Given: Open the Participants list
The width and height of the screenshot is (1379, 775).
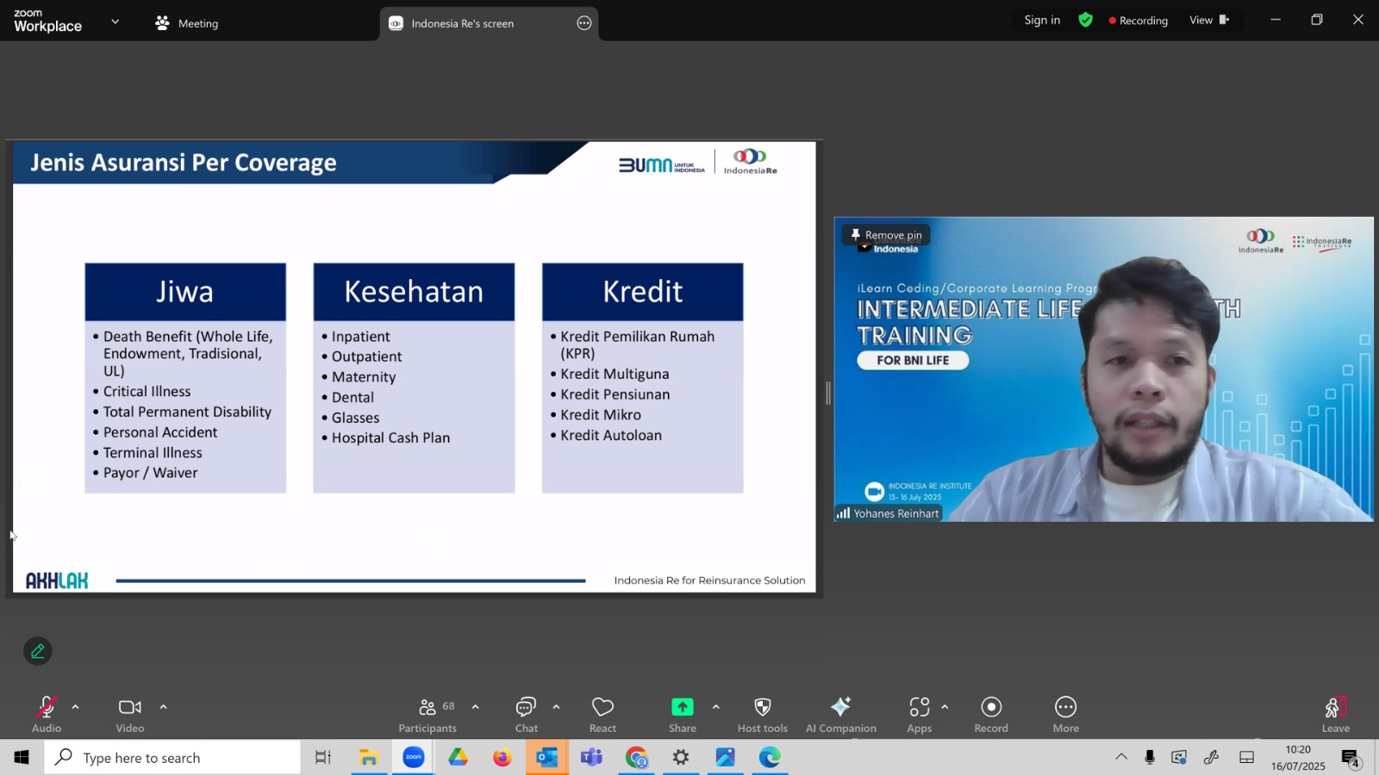Looking at the screenshot, I should 427,715.
